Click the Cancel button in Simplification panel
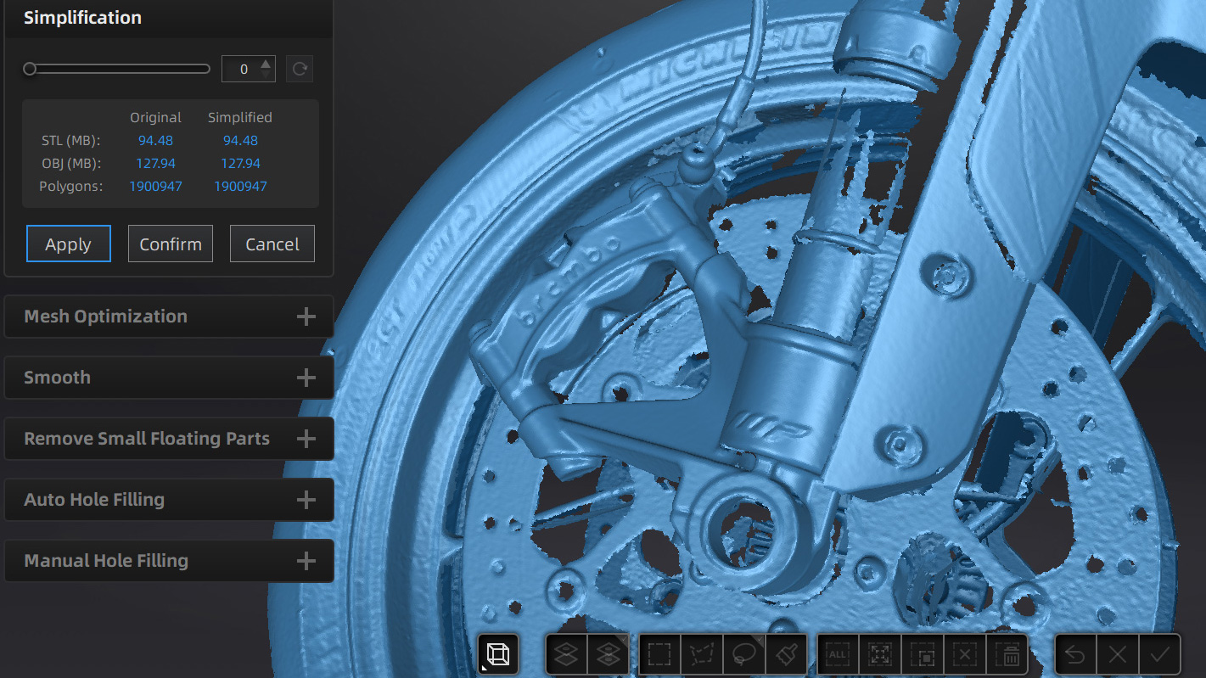This screenshot has width=1206, height=678. pos(272,244)
